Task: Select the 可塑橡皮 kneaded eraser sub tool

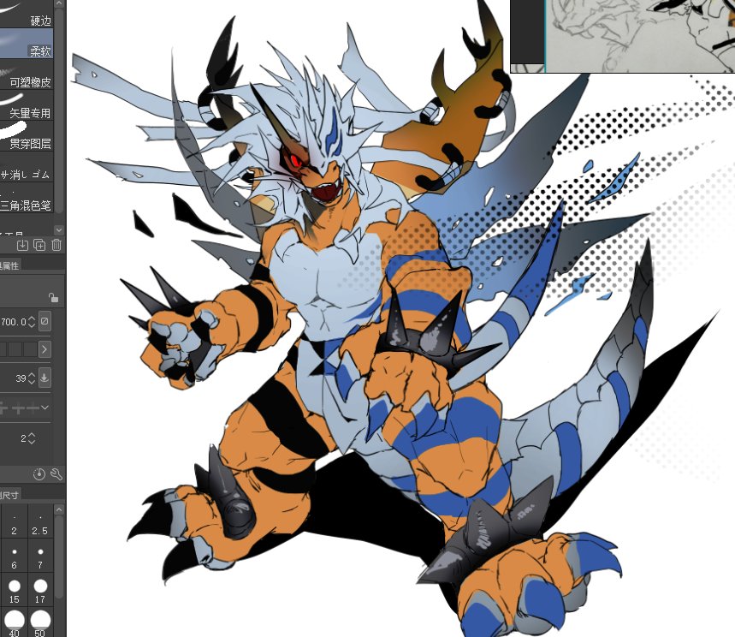Action: (27, 75)
